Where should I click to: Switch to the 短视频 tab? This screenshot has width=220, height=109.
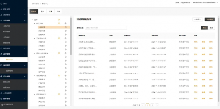[x=34, y=12]
